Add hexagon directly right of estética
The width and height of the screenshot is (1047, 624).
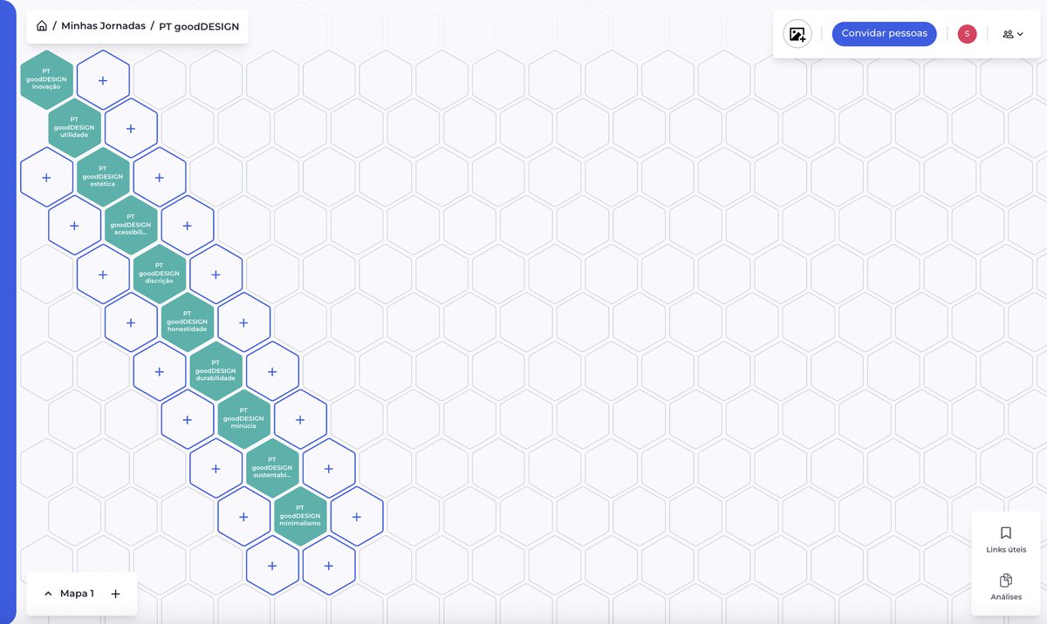[x=159, y=177]
